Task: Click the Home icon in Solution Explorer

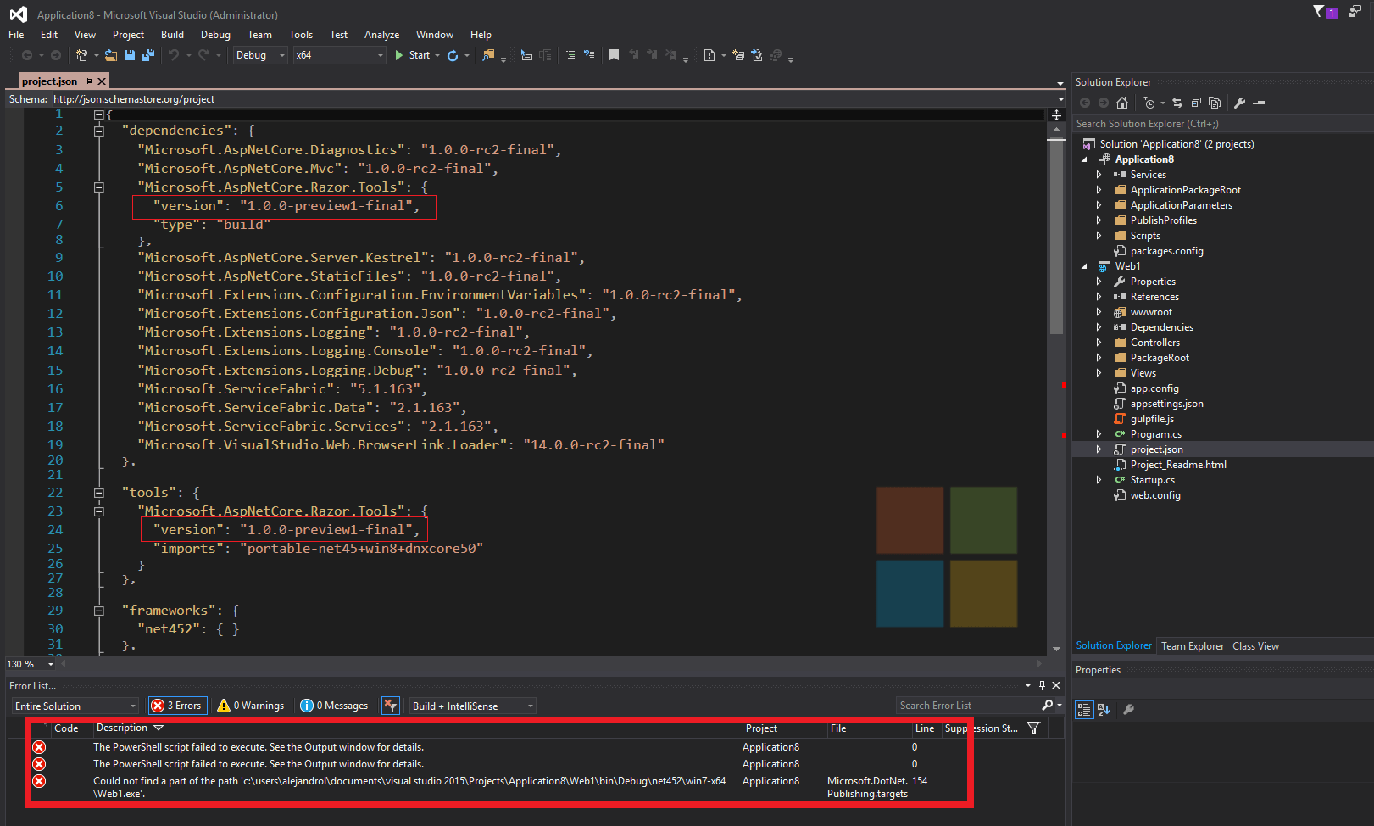Action: [x=1122, y=103]
